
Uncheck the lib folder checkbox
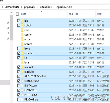point(19,58)
